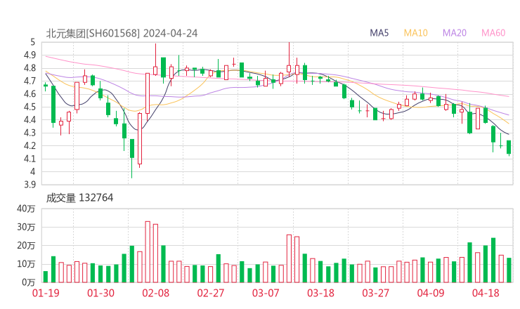Click the last green candlestick at far right
The width and height of the screenshot is (520, 309).
click(509, 147)
